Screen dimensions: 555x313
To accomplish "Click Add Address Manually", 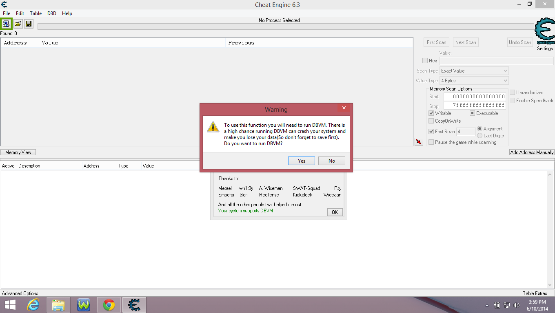I will pyautogui.click(x=532, y=152).
